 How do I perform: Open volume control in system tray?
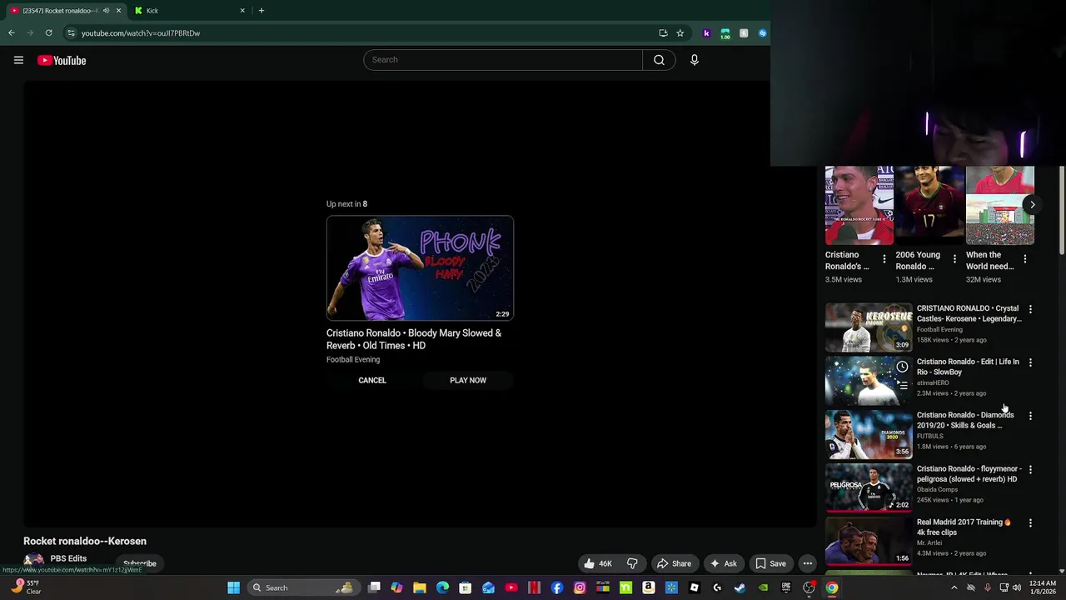[1017, 587]
